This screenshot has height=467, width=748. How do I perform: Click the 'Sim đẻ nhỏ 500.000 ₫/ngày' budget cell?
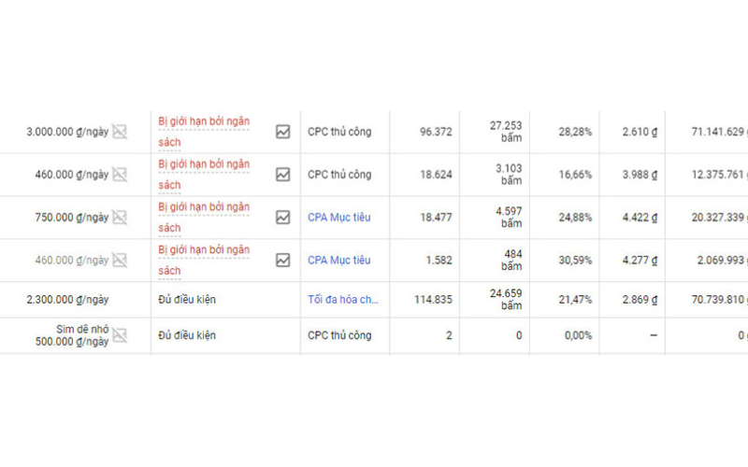pyautogui.click(x=82, y=335)
